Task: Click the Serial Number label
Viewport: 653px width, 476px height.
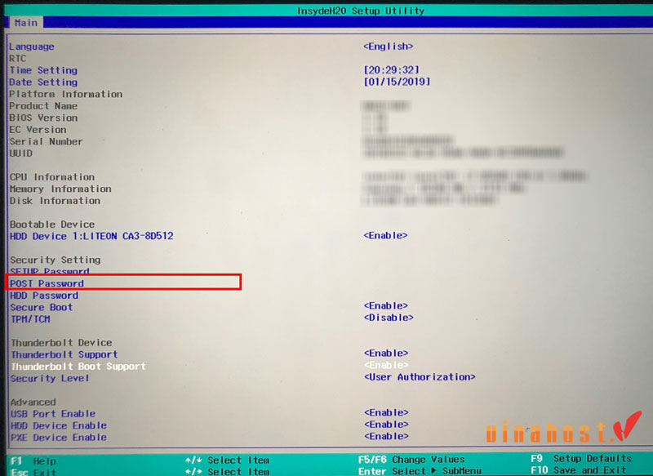Action: 47,142
